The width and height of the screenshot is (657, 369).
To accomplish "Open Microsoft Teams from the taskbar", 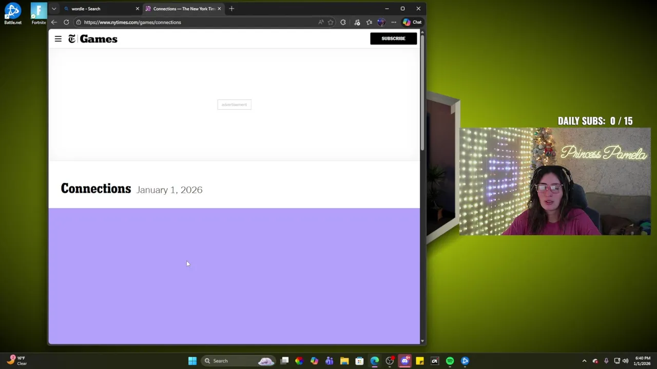I will [329, 361].
